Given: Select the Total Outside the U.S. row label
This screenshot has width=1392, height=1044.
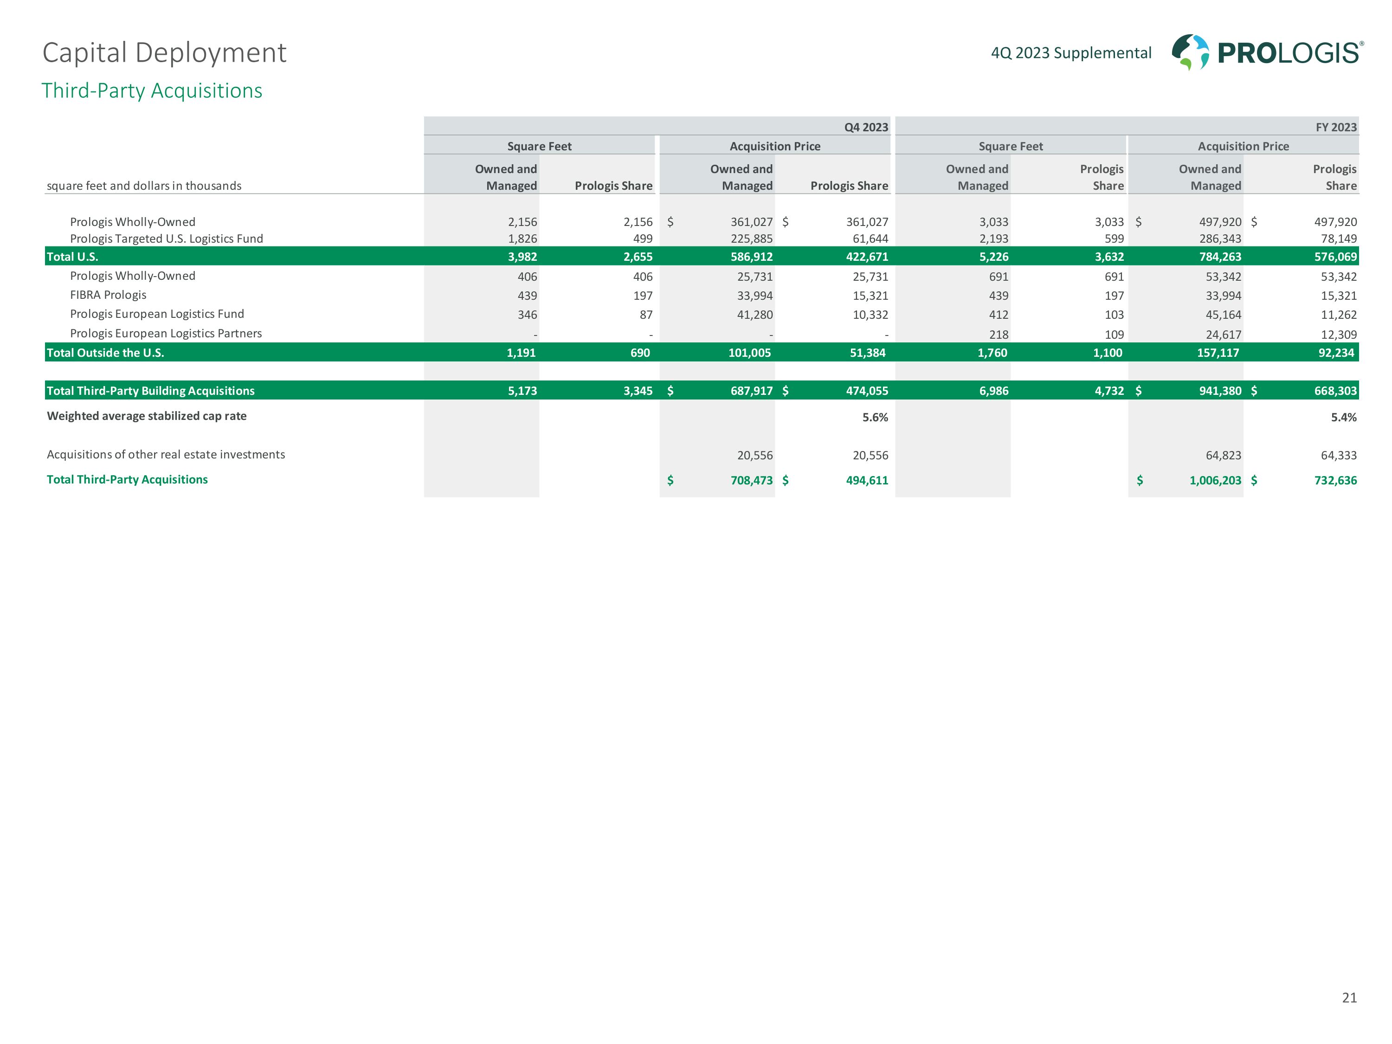Looking at the screenshot, I should pos(105,353).
